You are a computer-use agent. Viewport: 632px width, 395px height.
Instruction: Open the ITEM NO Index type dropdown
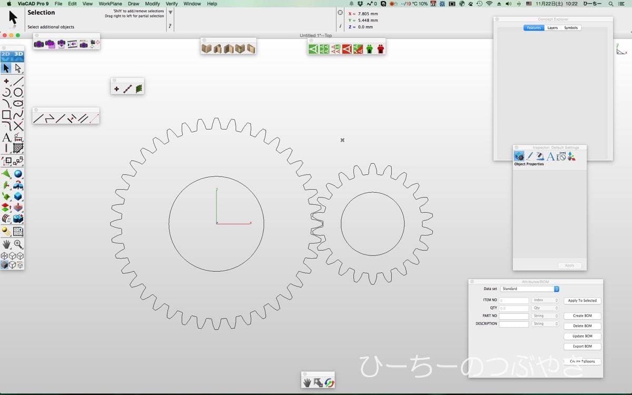coord(545,300)
